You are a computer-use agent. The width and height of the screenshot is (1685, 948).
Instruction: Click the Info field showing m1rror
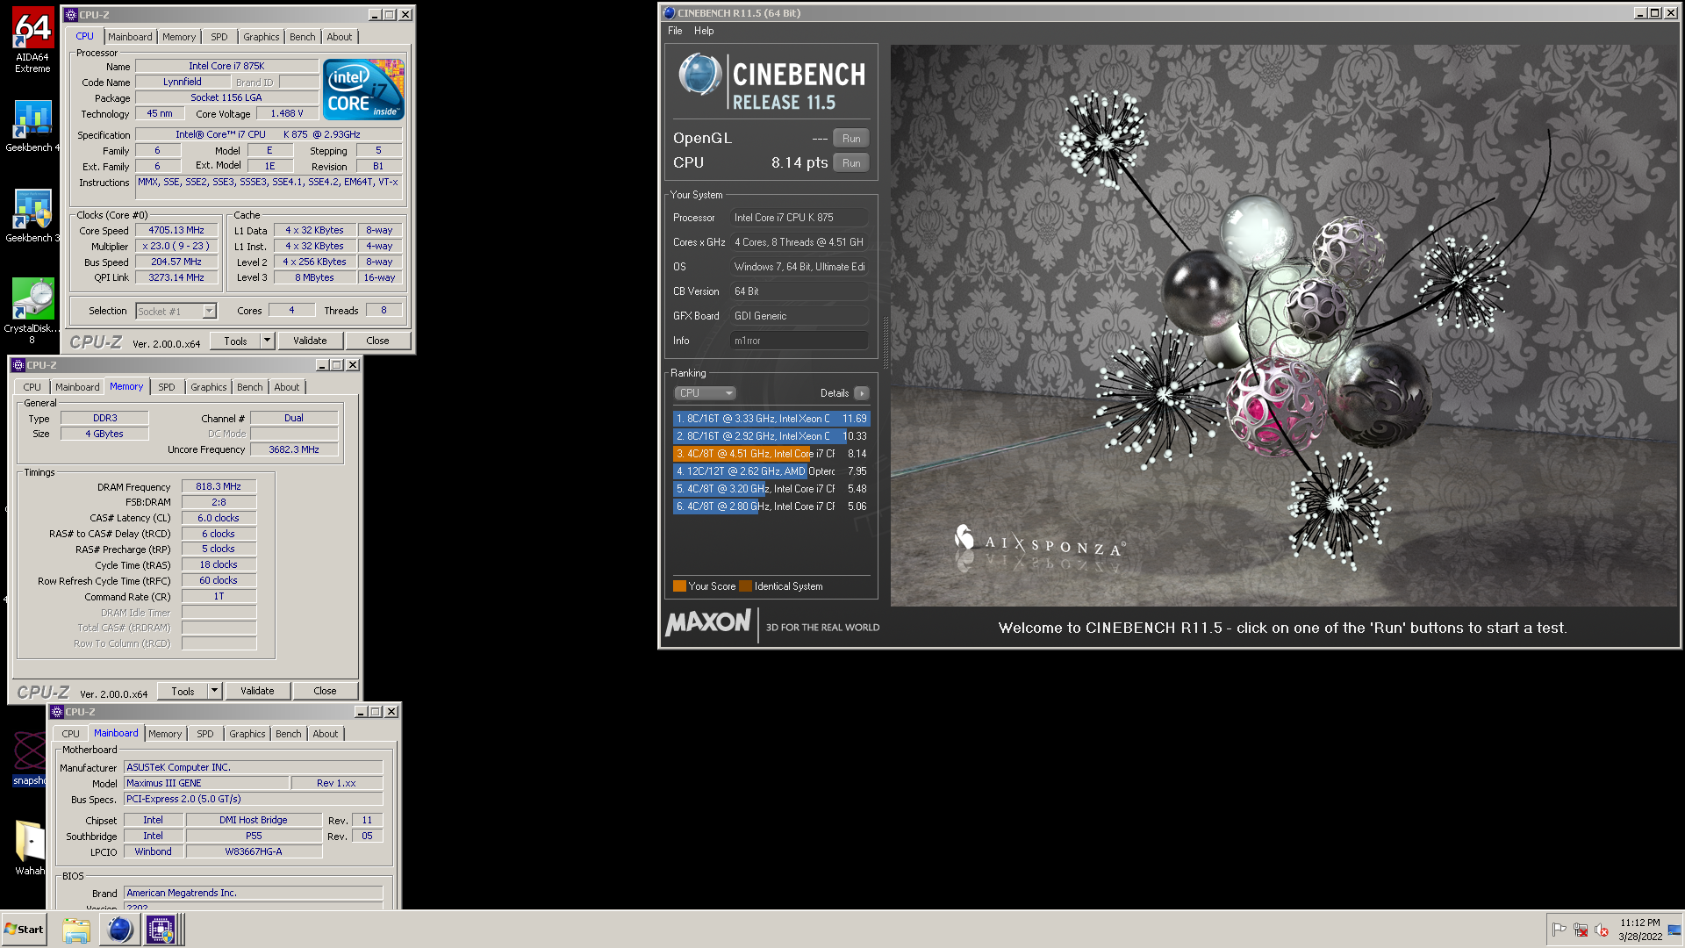tap(799, 341)
